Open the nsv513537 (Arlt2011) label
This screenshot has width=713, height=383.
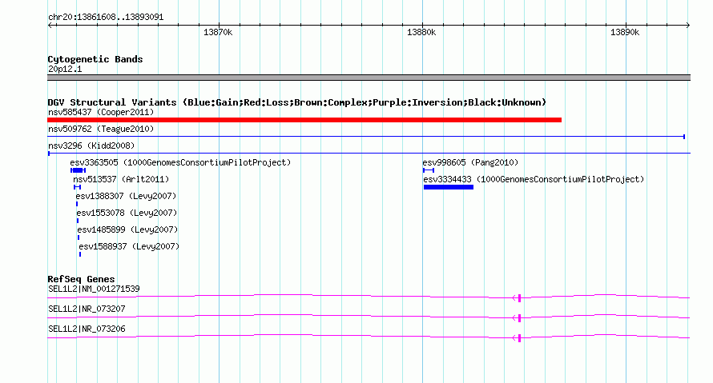(121, 179)
